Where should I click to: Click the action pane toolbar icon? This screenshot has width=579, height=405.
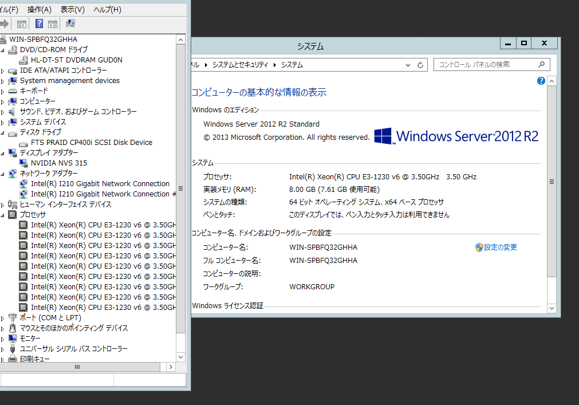(53, 25)
